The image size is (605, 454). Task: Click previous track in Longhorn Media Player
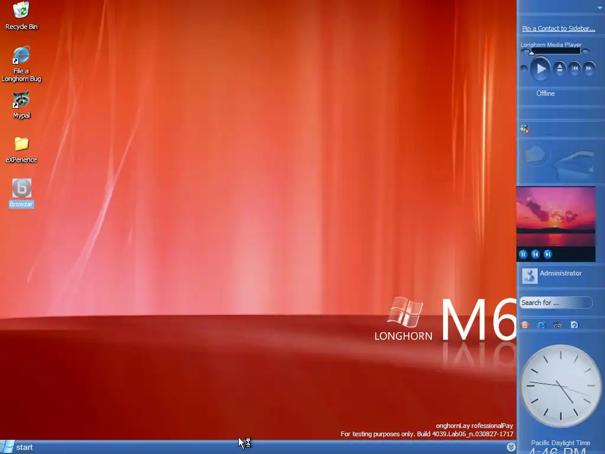pos(574,69)
